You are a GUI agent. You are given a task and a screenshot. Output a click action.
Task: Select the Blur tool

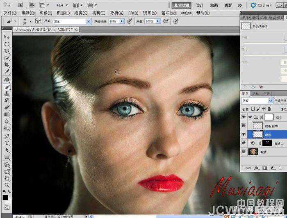coord(7,121)
